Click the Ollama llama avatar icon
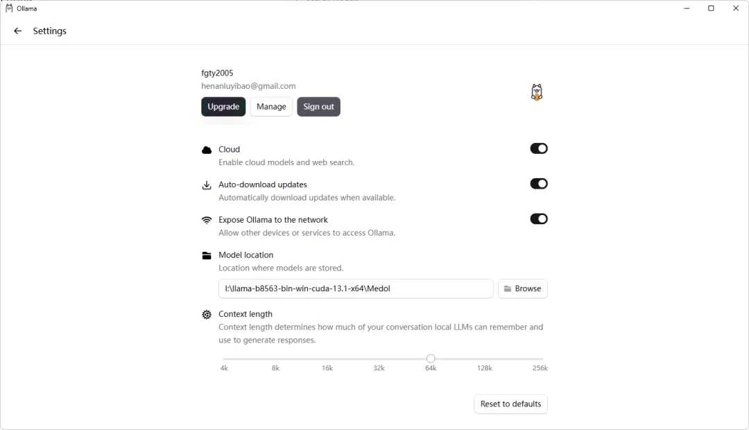Screen dimensions: 749x430 (x=536, y=92)
